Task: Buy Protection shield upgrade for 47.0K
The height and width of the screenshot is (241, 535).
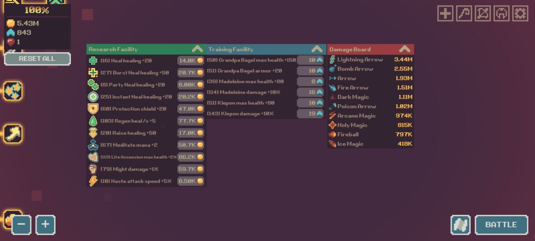Action: [190, 109]
